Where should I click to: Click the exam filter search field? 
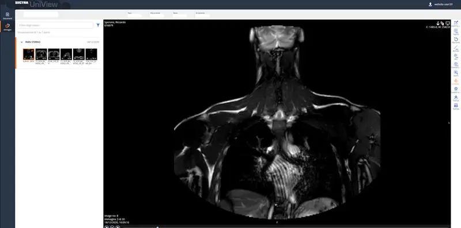click(55, 25)
